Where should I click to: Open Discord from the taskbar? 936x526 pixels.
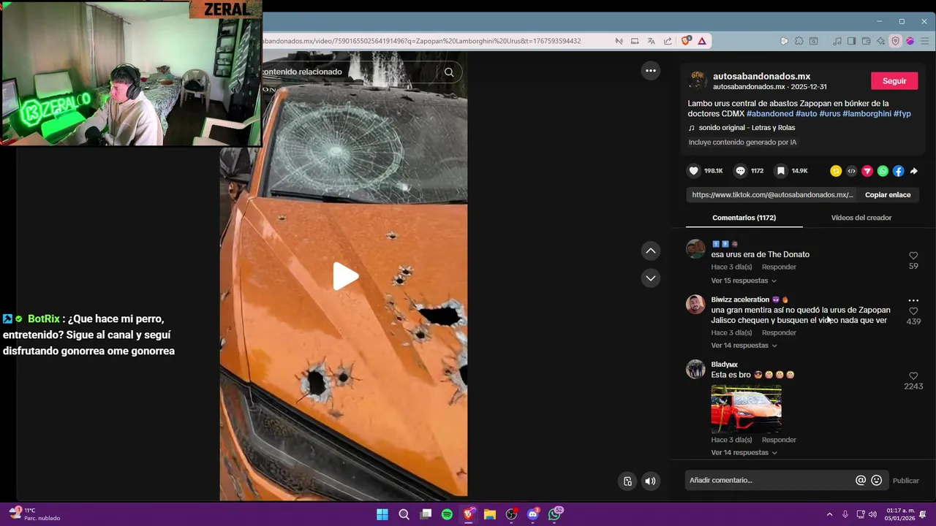click(x=533, y=514)
